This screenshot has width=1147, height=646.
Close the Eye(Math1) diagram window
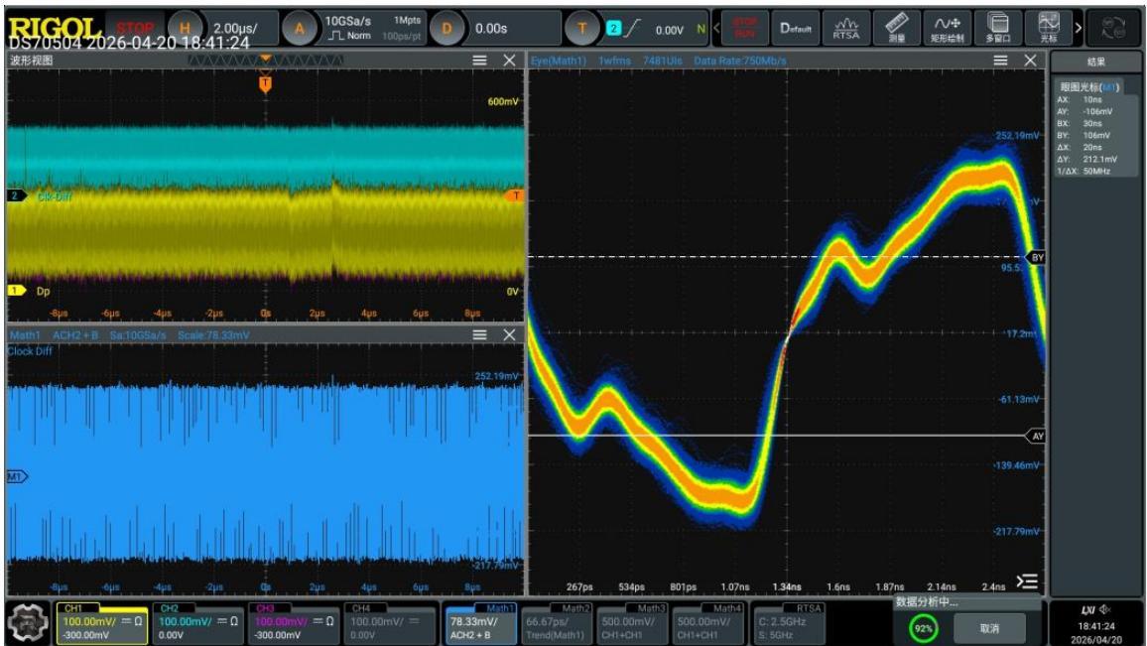pyautogui.click(x=1030, y=61)
